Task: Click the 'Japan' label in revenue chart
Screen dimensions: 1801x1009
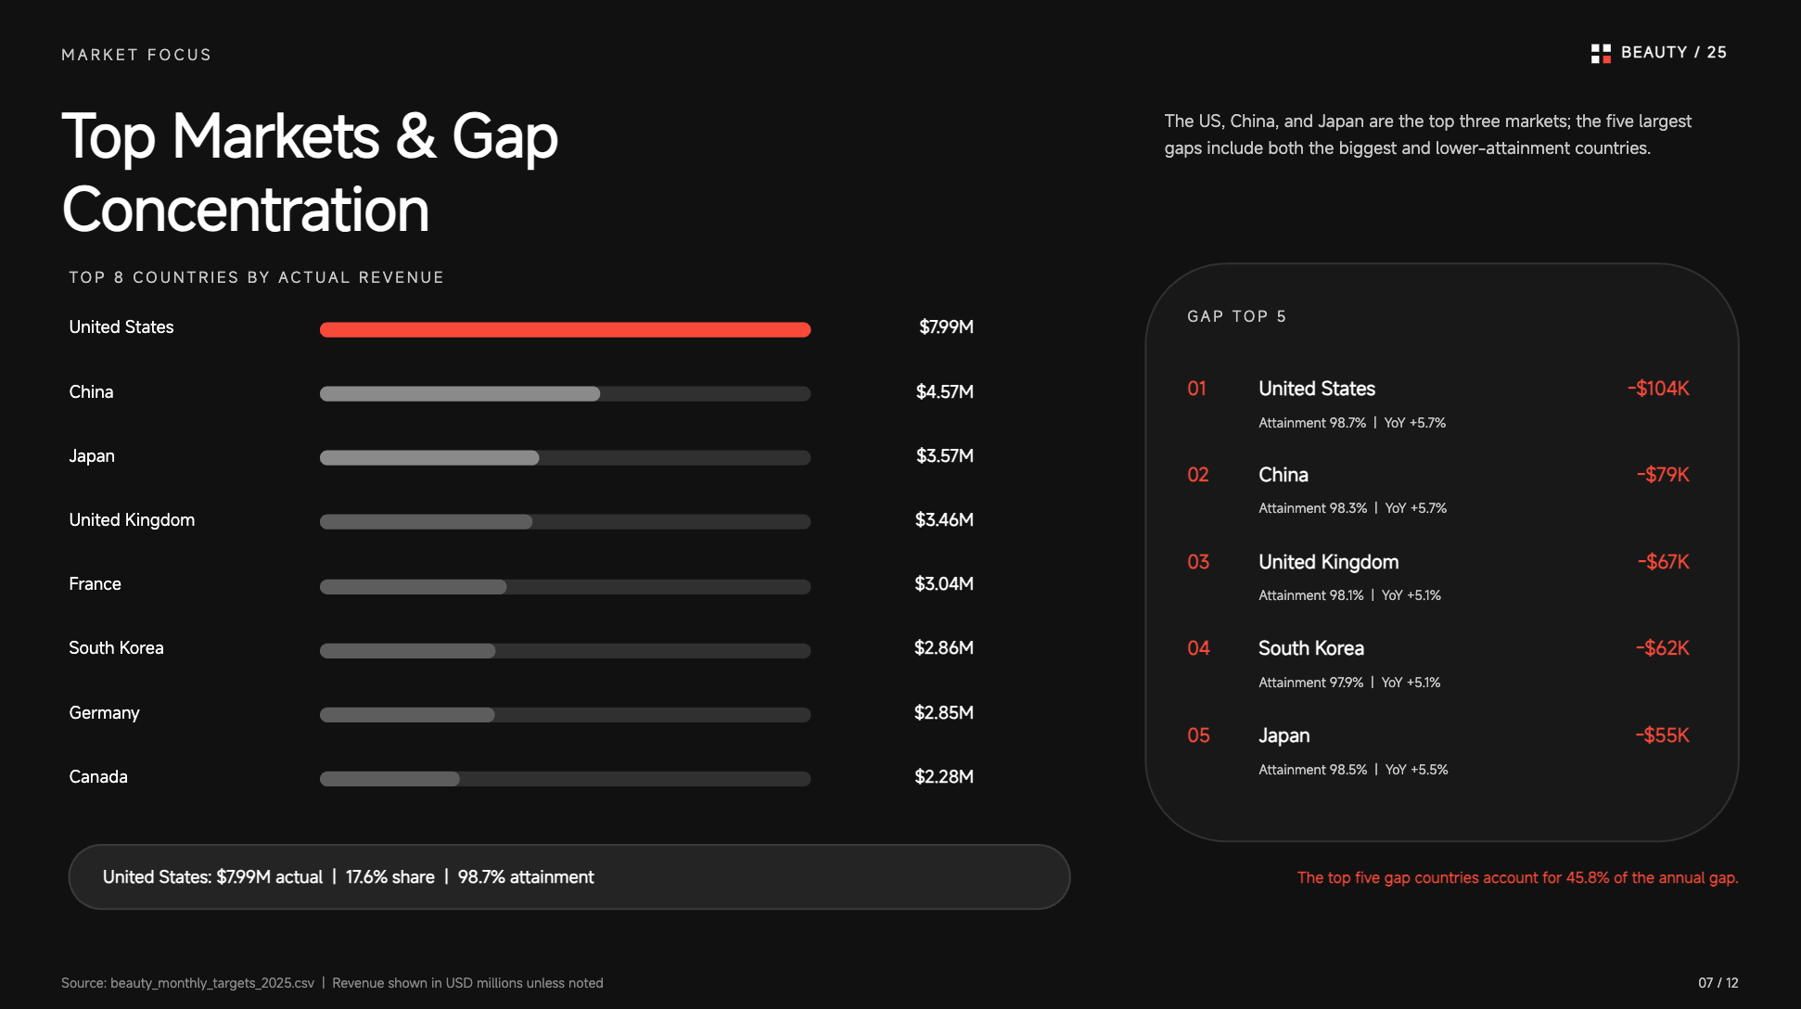Action: coord(92,455)
